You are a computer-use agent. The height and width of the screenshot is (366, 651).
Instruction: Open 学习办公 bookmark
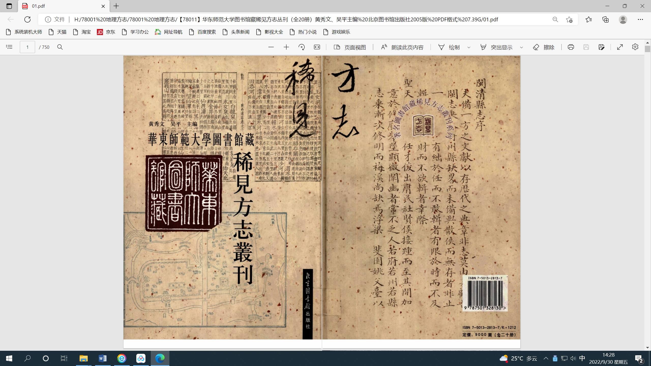tap(135, 32)
